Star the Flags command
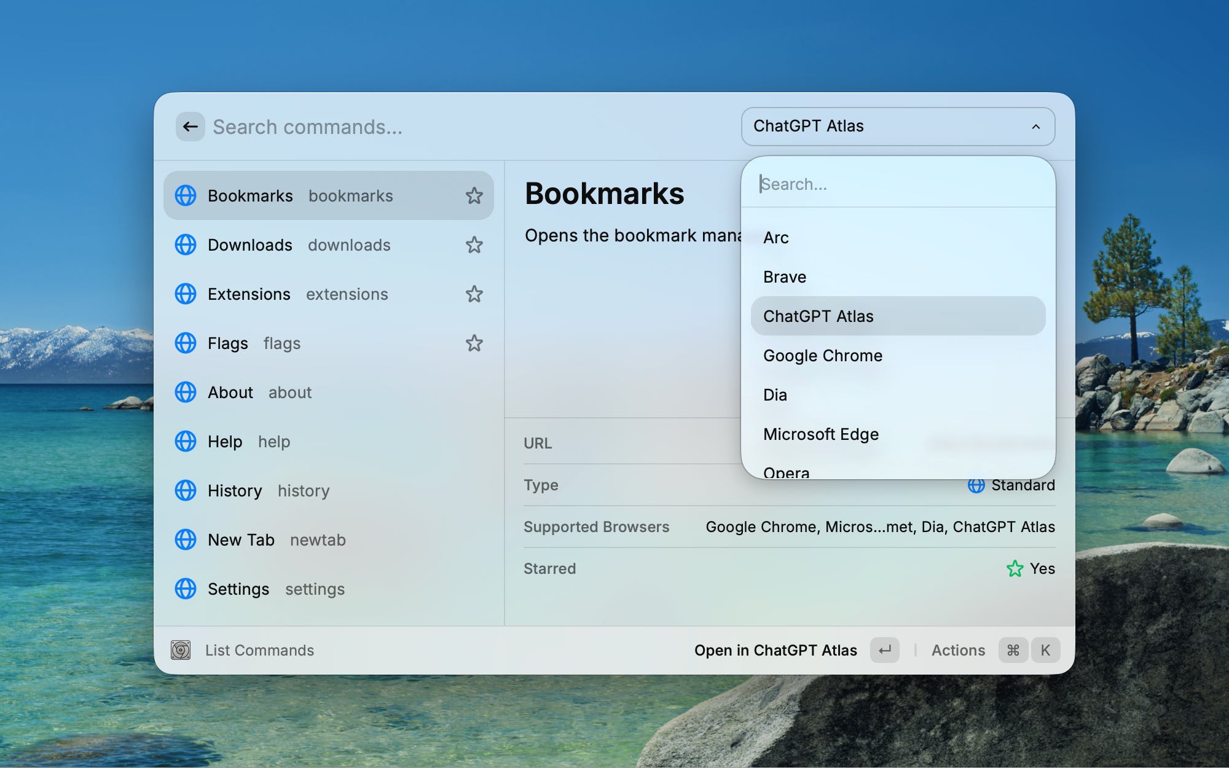This screenshot has height=768, width=1229. point(474,343)
